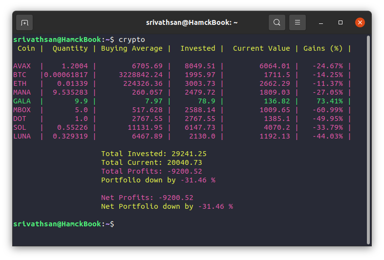The height and width of the screenshot is (260, 384).
Task: Click the 'Gains (%)' column header
Action: (323, 48)
